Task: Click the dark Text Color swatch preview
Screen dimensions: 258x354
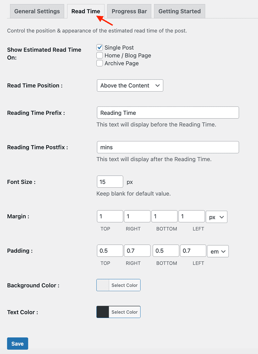Action: (x=103, y=312)
